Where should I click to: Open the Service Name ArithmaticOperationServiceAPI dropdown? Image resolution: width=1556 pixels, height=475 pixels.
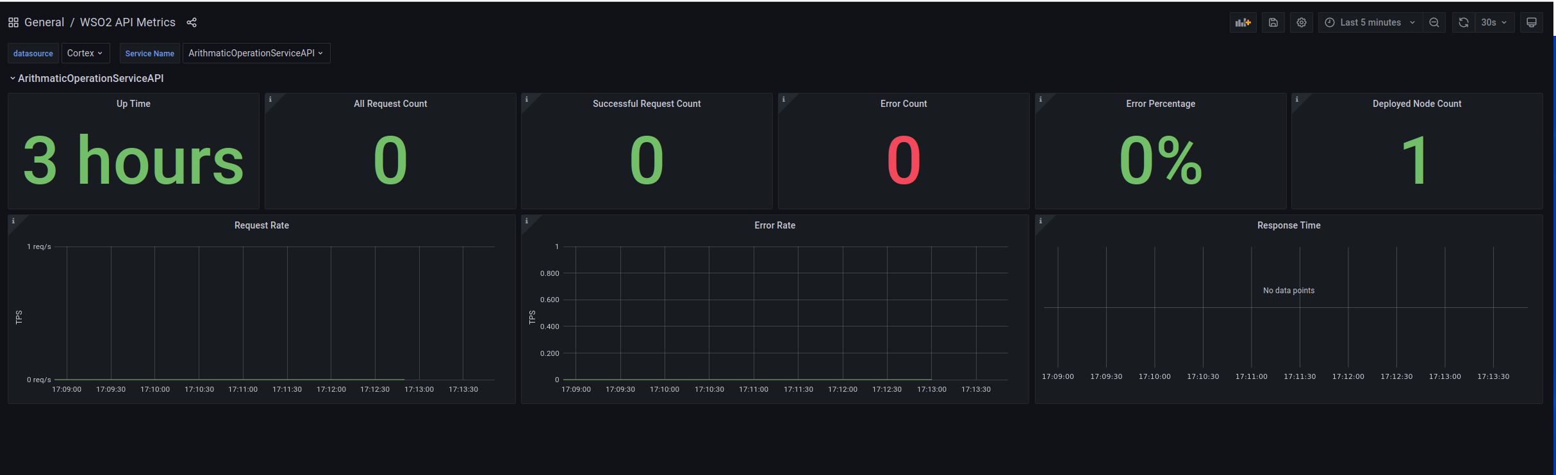(x=256, y=53)
